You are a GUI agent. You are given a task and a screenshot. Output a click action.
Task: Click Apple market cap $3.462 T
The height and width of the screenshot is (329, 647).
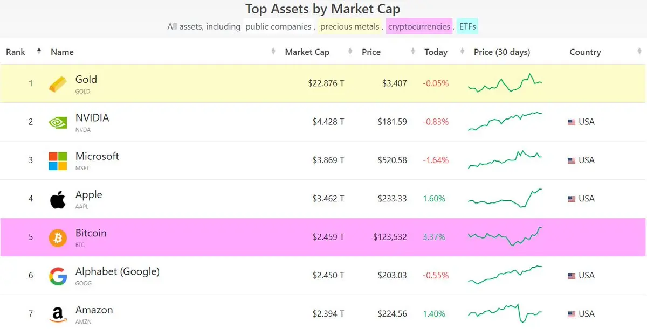(328, 199)
